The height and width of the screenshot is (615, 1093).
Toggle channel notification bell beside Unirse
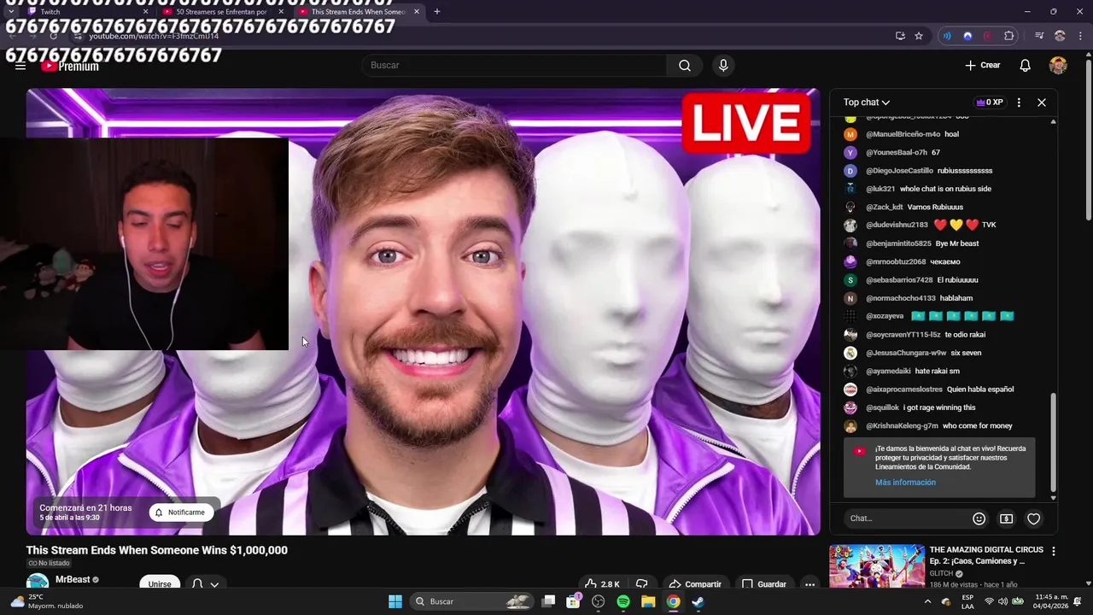tap(197, 584)
